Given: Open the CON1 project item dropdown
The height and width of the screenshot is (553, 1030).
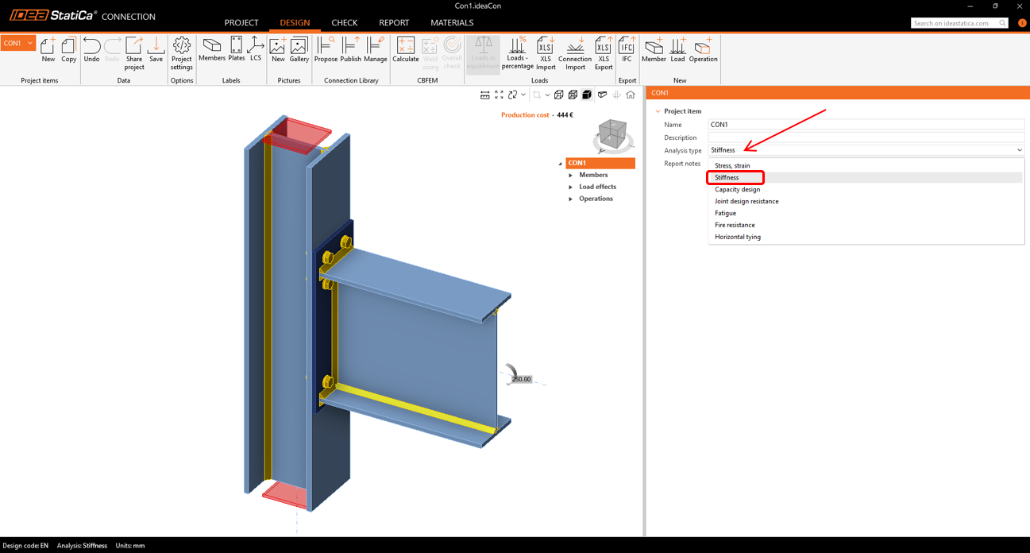Looking at the screenshot, I should (x=17, y=43).
